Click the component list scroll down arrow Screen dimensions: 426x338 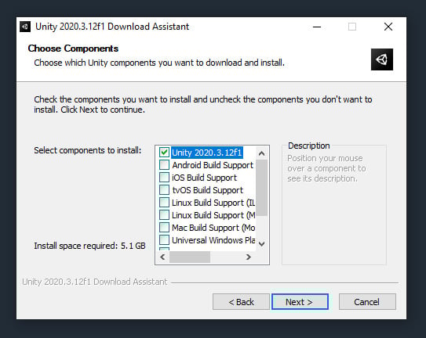pos(261,244)
